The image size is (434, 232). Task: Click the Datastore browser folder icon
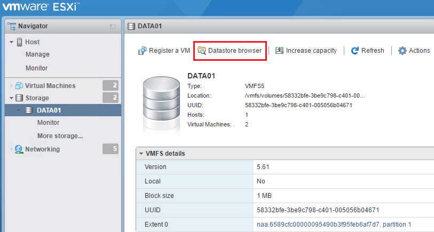click(202, 51)
